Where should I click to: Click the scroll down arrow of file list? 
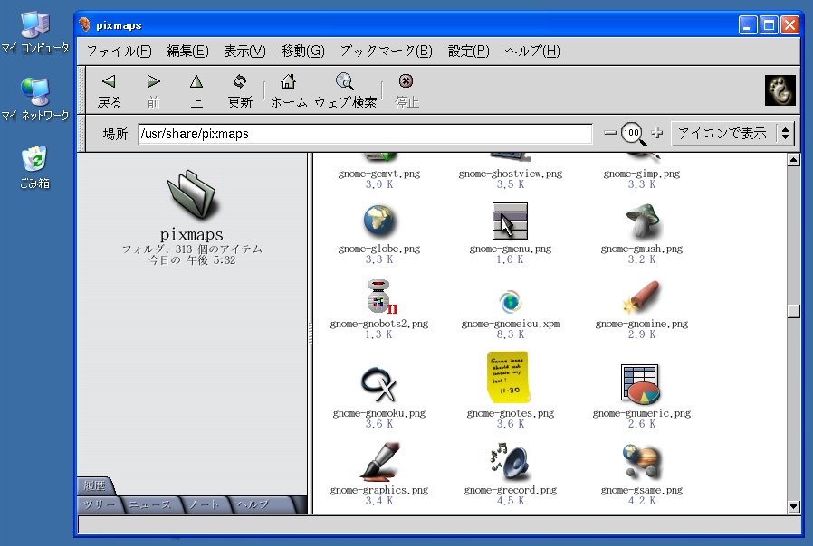point(793,507)
